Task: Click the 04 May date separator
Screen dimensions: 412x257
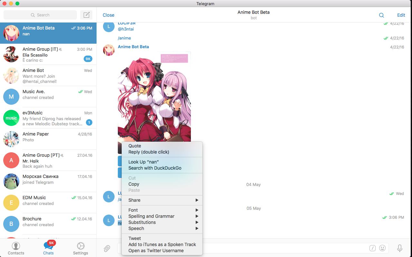Action: (254, 185)
